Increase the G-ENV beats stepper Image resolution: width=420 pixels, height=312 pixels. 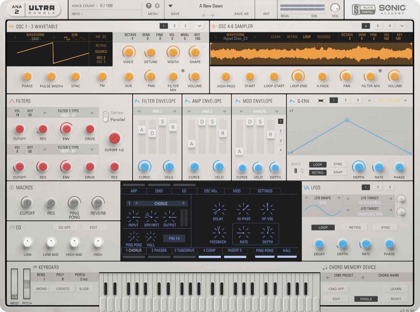coord(302,169)
